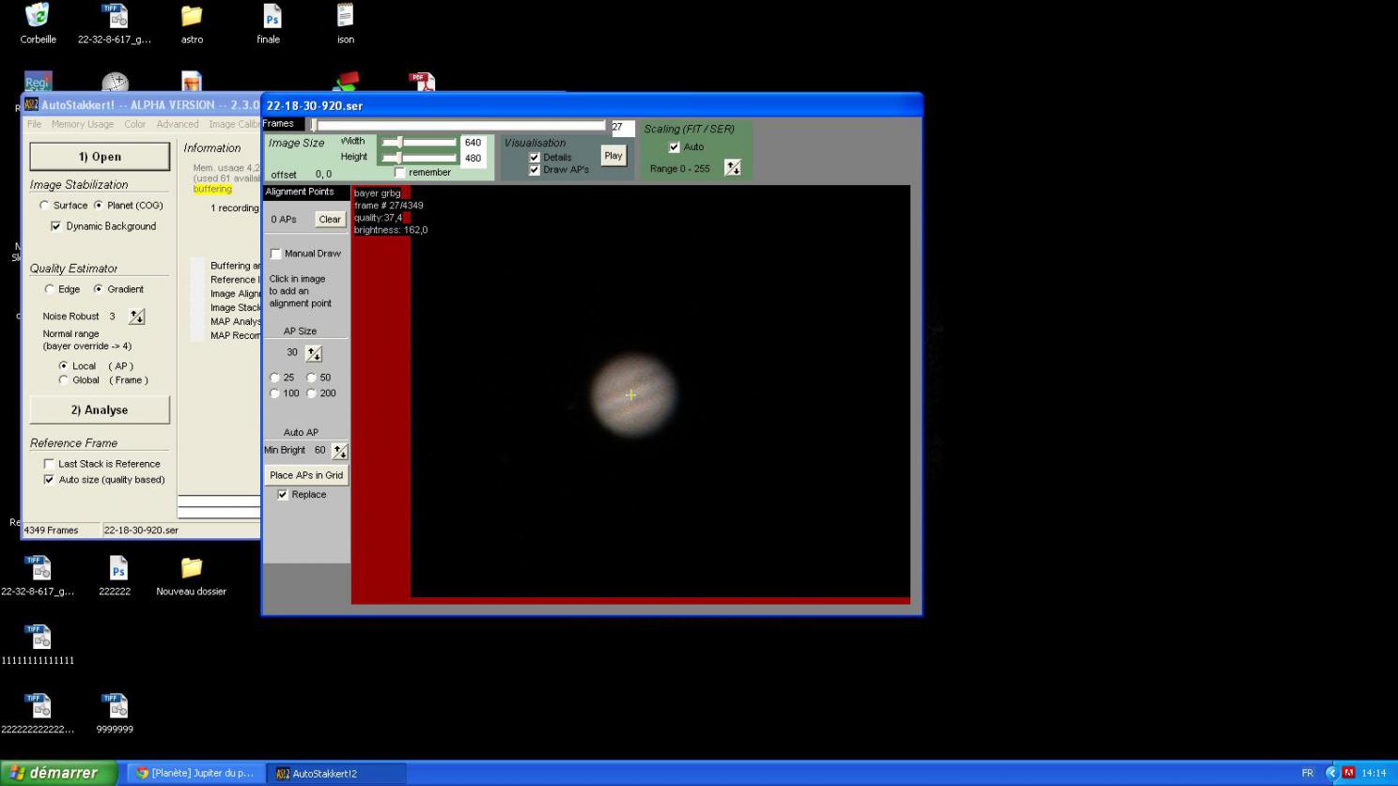This screenshot has height=786, width=1398.
Task: Clear the alignment points
Action: (x=330, y=220)
